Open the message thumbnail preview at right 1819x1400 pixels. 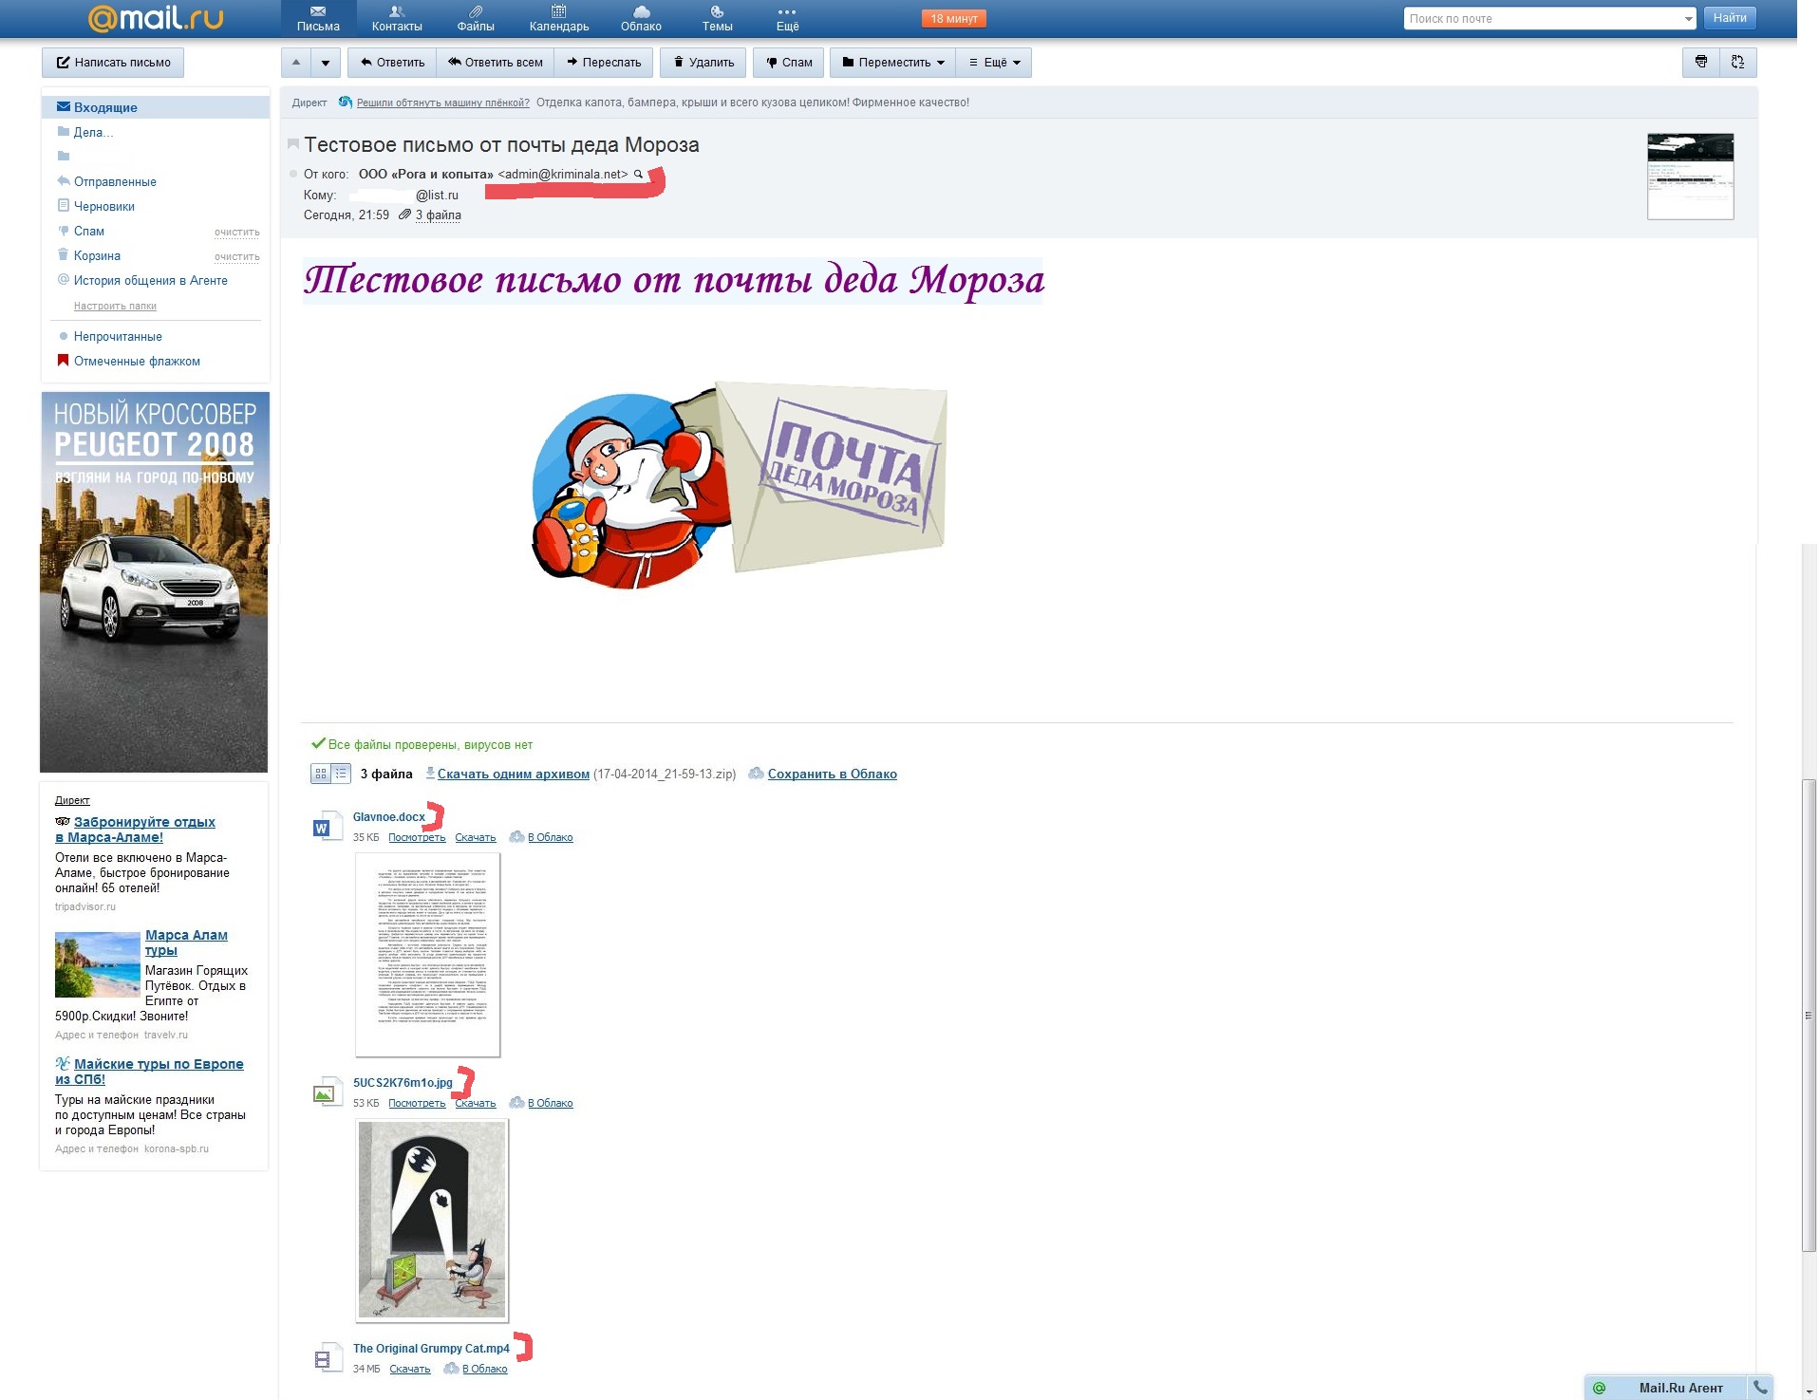click(x=1690, y=177)
